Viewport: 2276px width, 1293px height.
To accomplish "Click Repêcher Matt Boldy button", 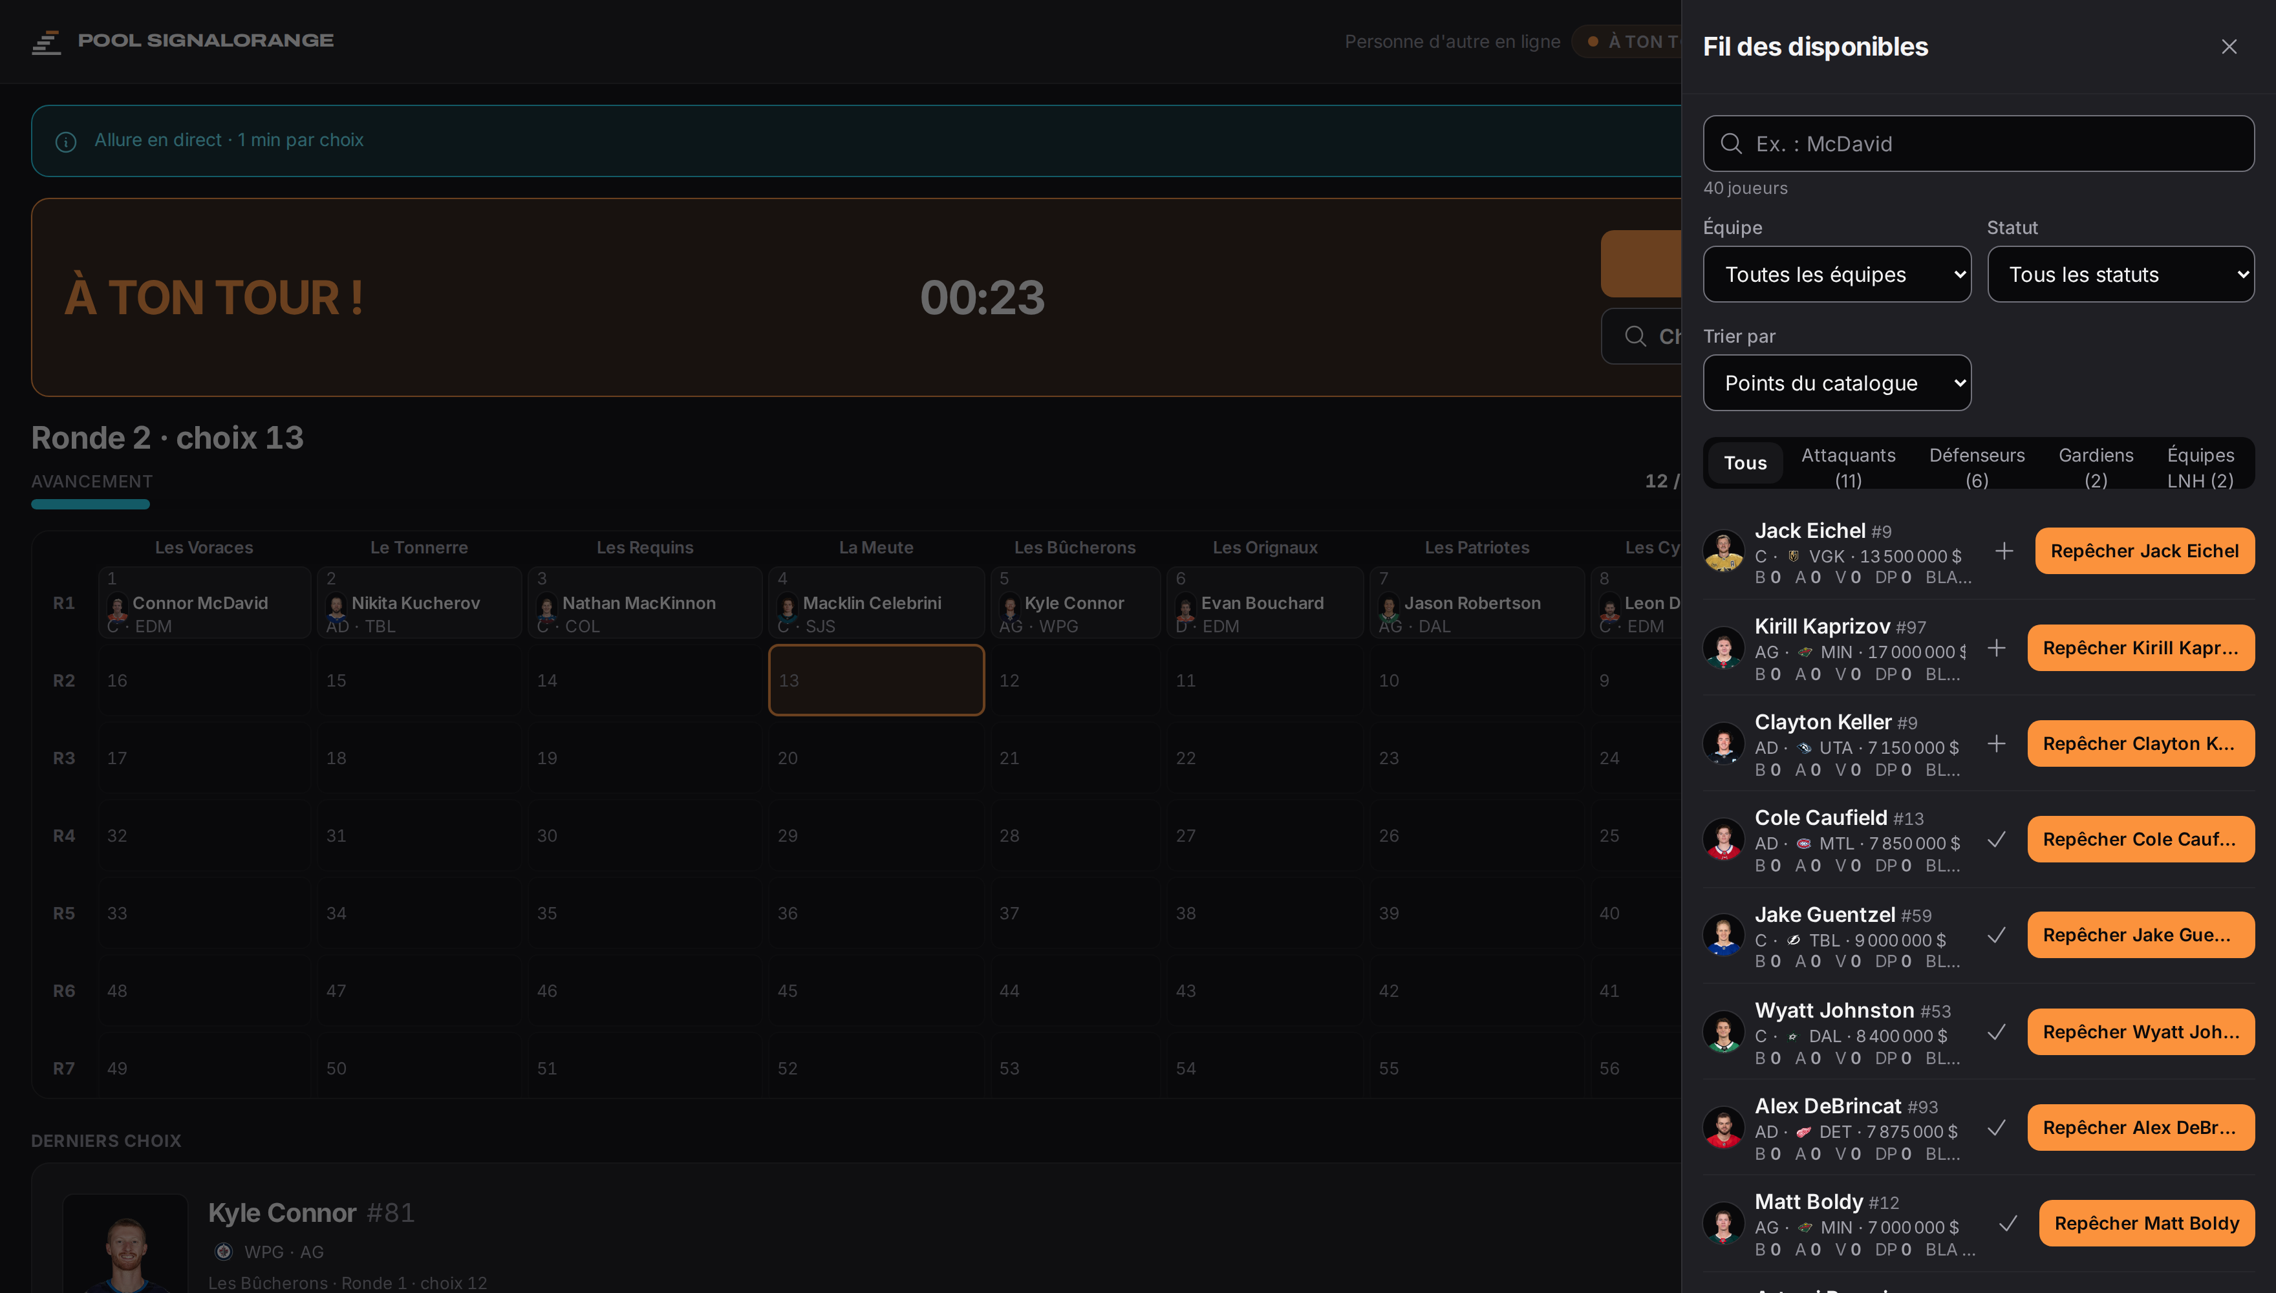I will (x=2146, y=1224).
